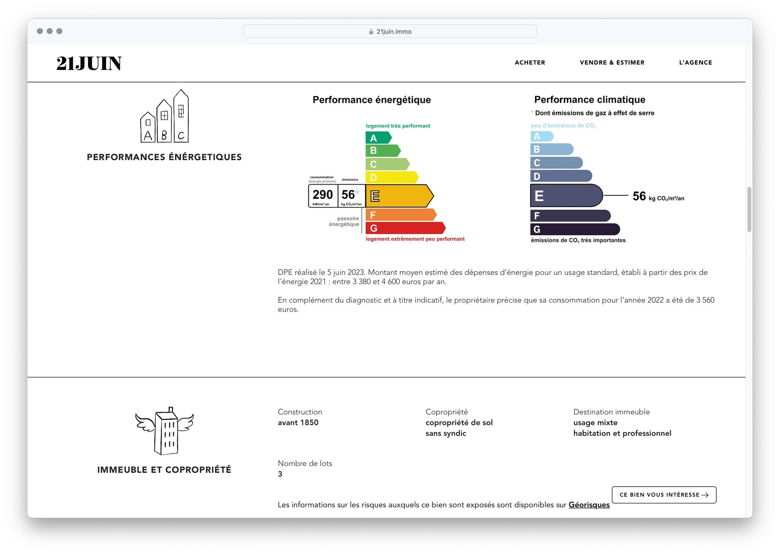This screenshot has width=780, height=554.
Task: Click the 21juin.immo address bar
Action: tap(390, 31)
